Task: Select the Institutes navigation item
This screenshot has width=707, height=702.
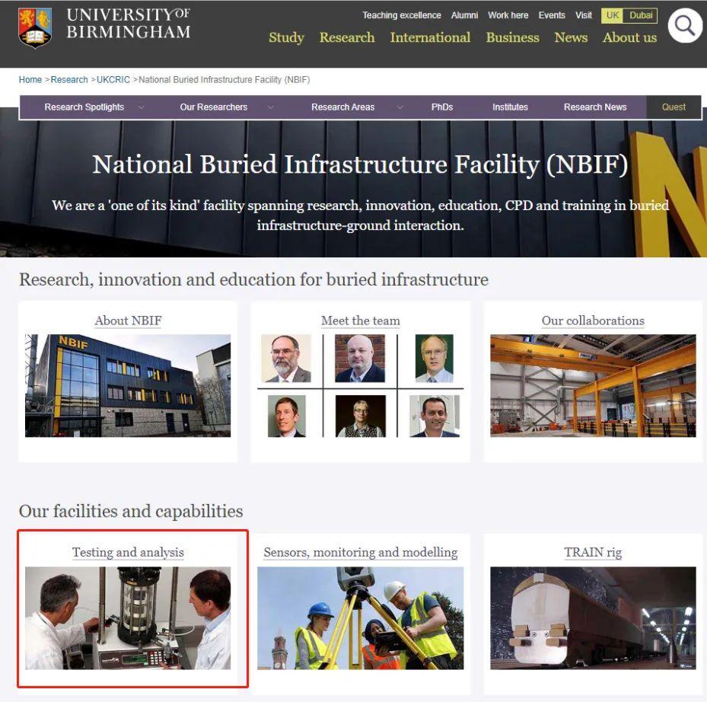Action: 510,107
